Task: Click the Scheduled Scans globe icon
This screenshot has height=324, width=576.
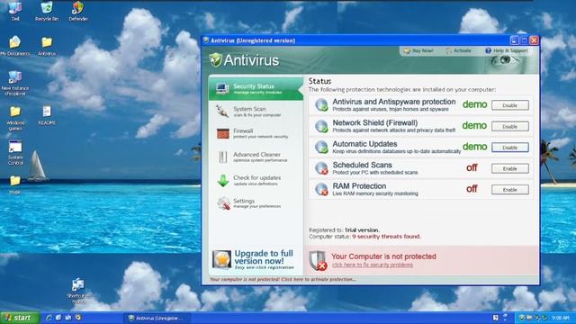Action: [321, 168]
